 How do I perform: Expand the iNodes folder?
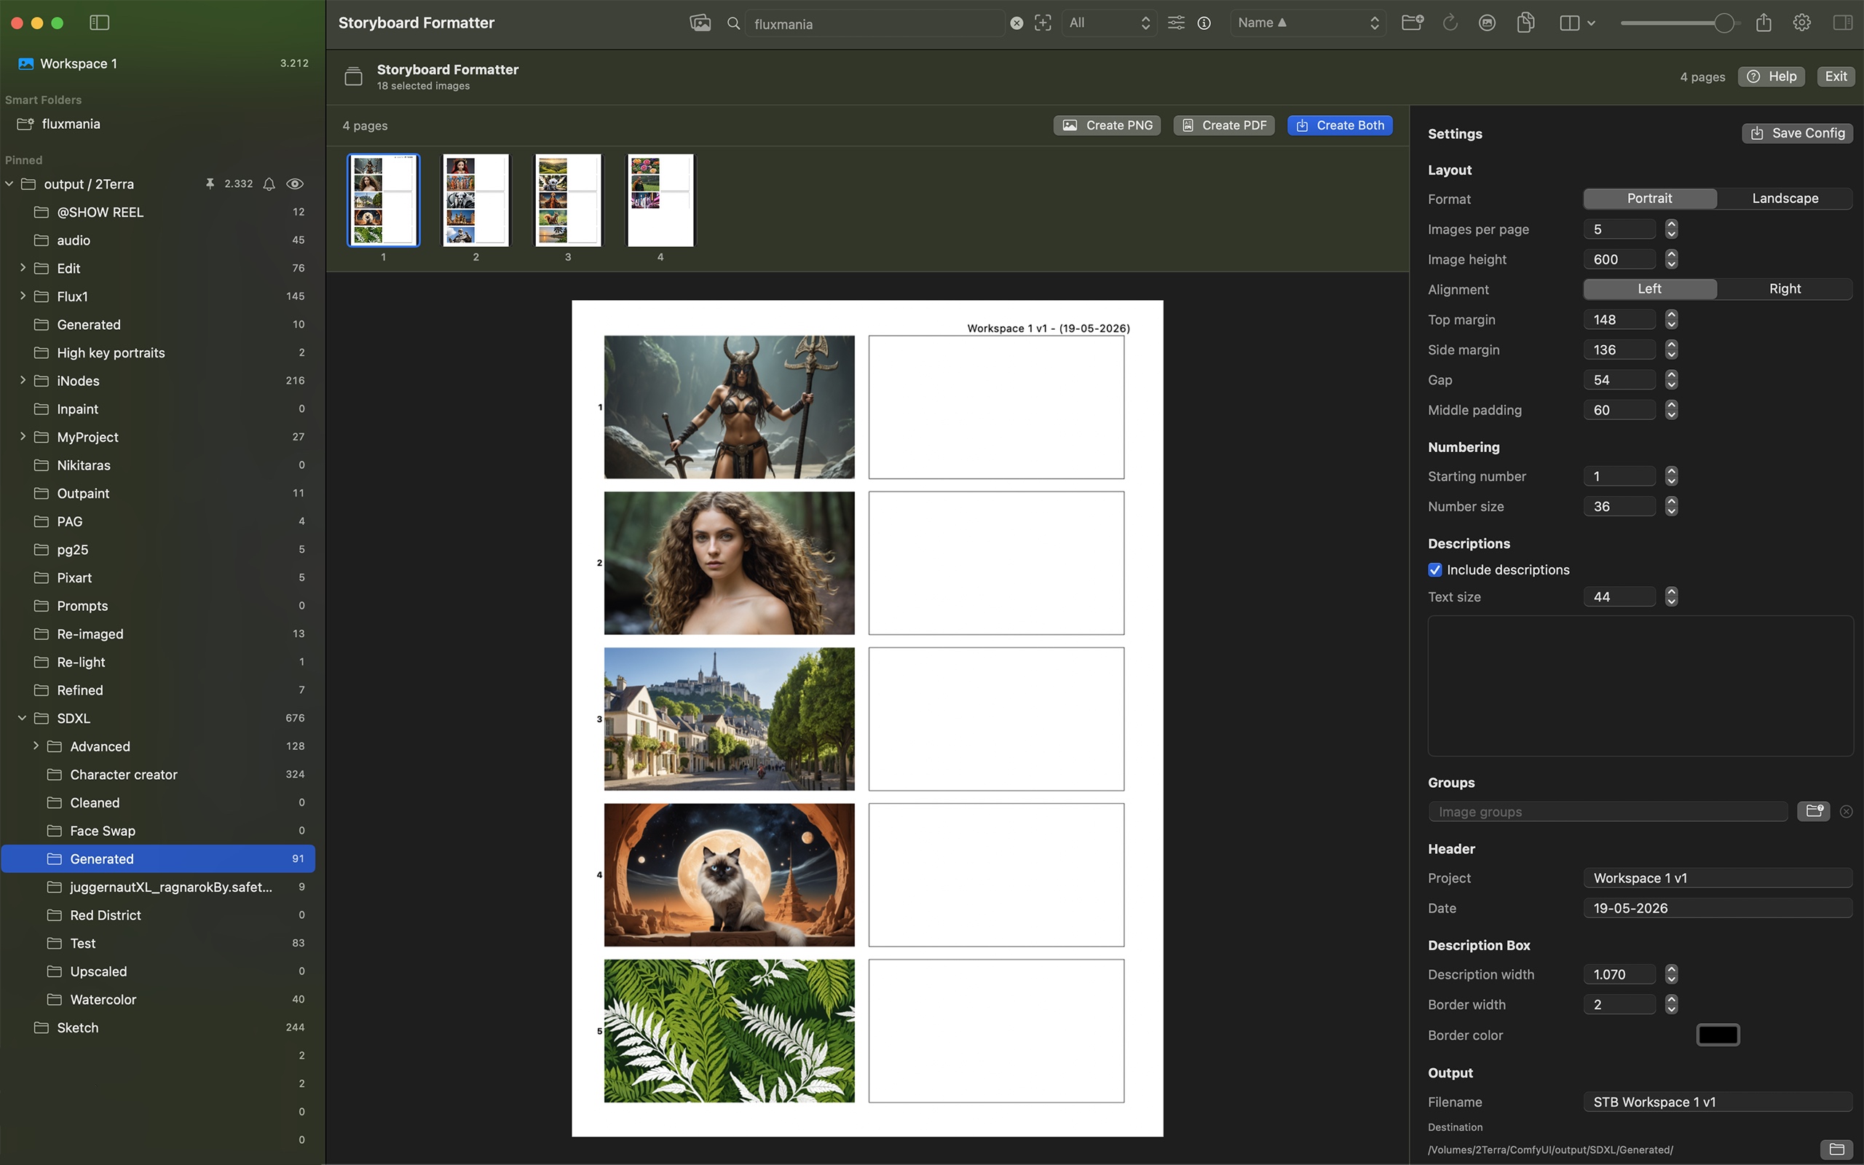point(23,381)
